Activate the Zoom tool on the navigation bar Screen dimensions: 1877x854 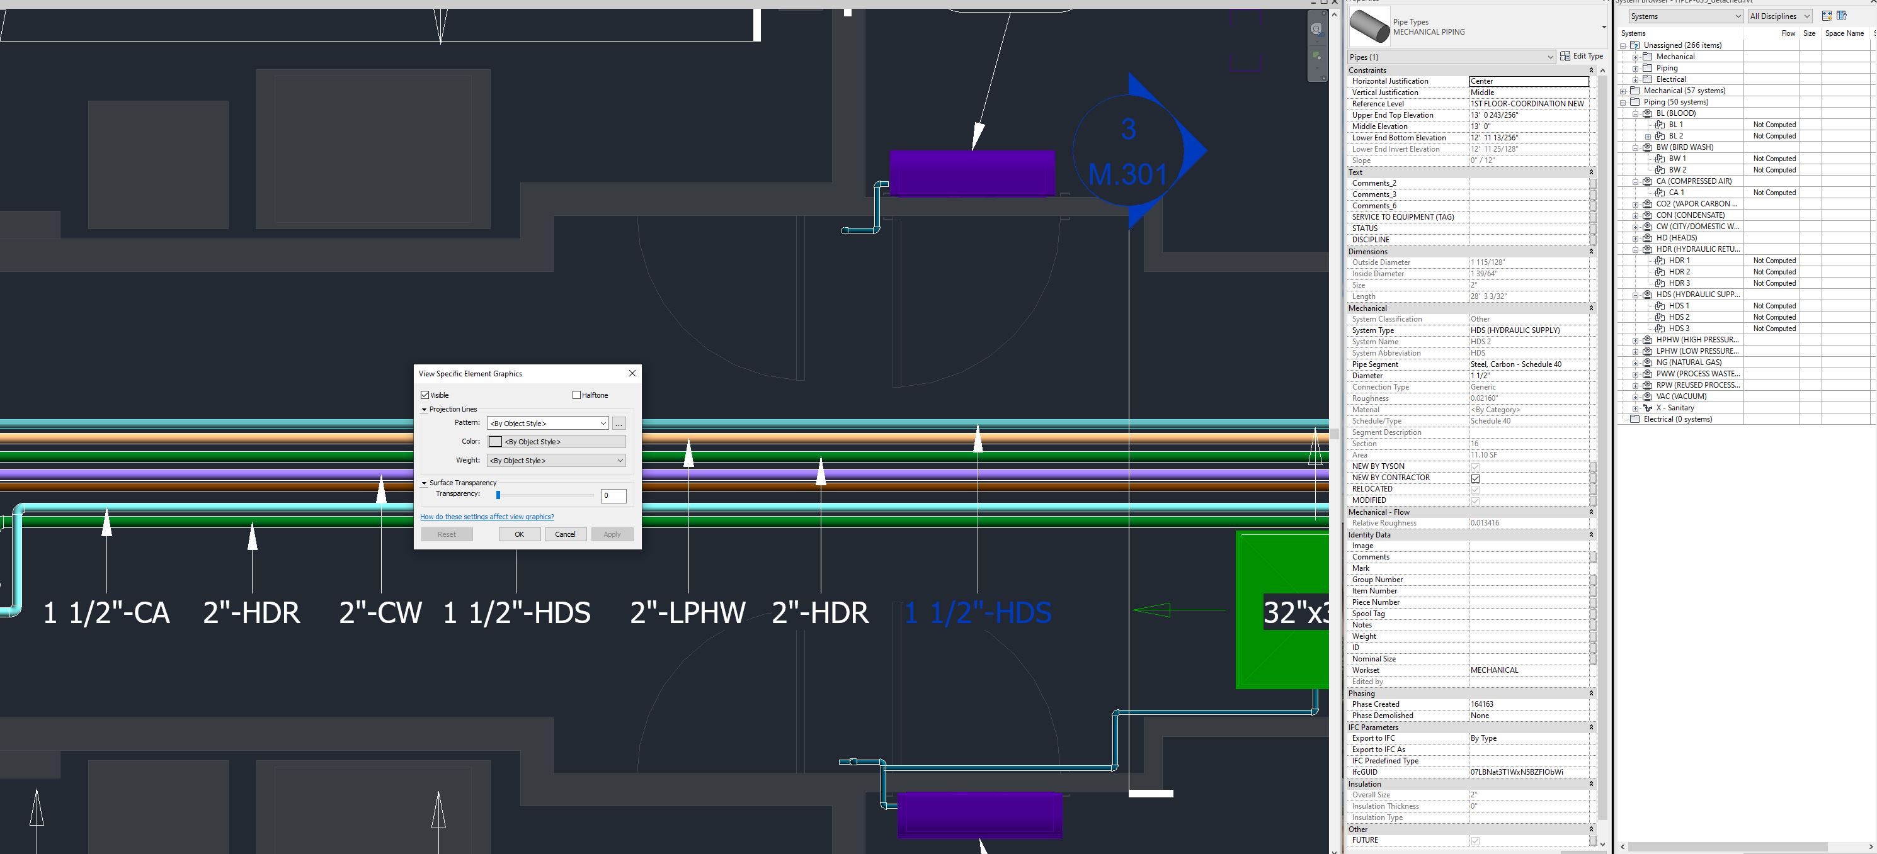point(1316,55)
